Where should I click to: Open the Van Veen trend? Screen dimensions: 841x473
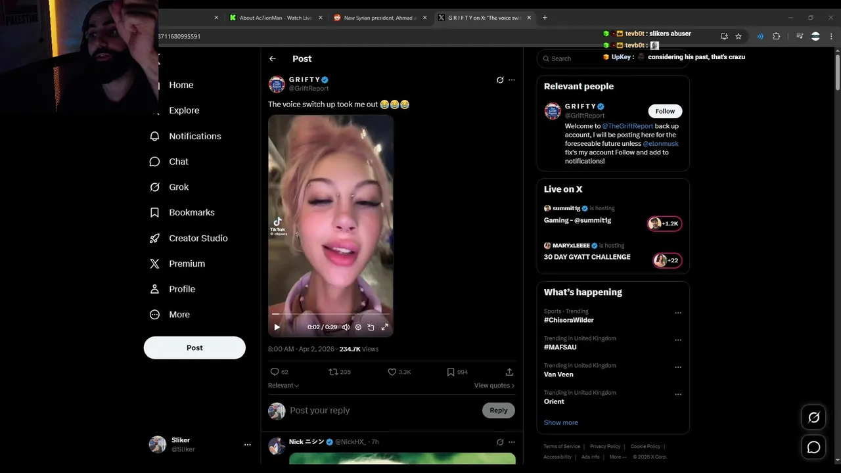558,374
